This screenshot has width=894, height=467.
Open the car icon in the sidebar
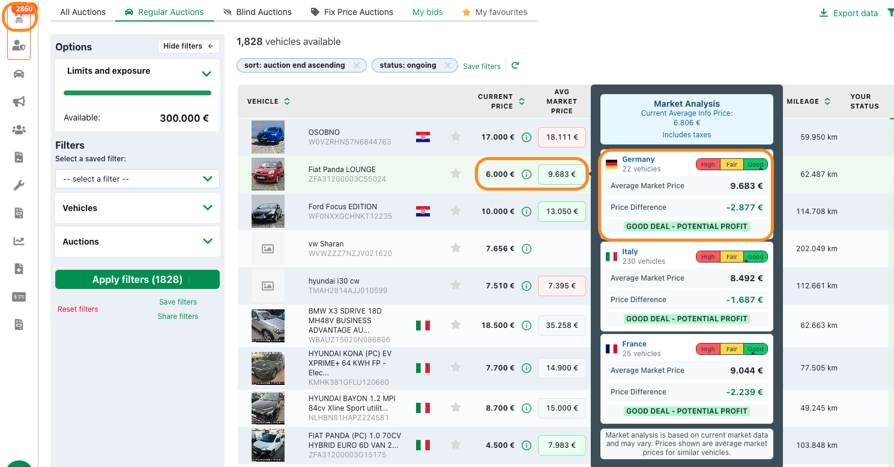[19, 74]
